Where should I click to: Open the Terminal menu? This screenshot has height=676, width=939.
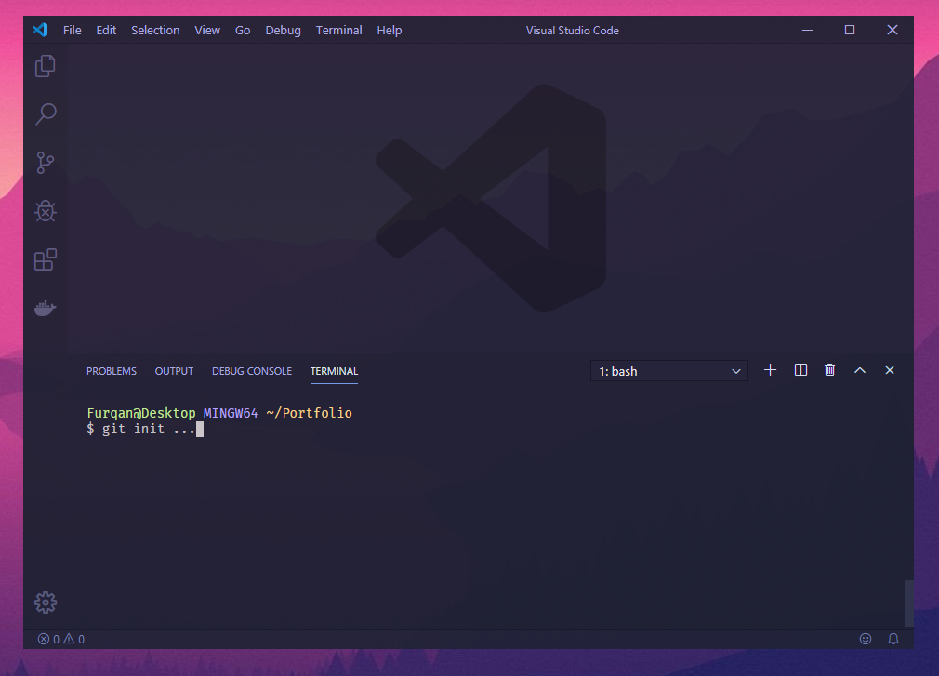pyautogui.click(x=338, y=30)
